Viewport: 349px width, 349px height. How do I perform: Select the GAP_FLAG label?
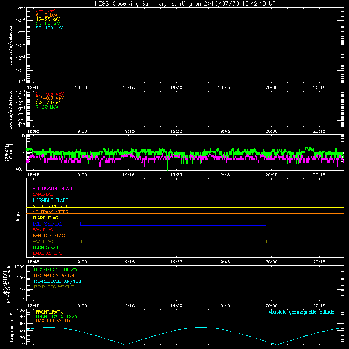pos(43,194)
